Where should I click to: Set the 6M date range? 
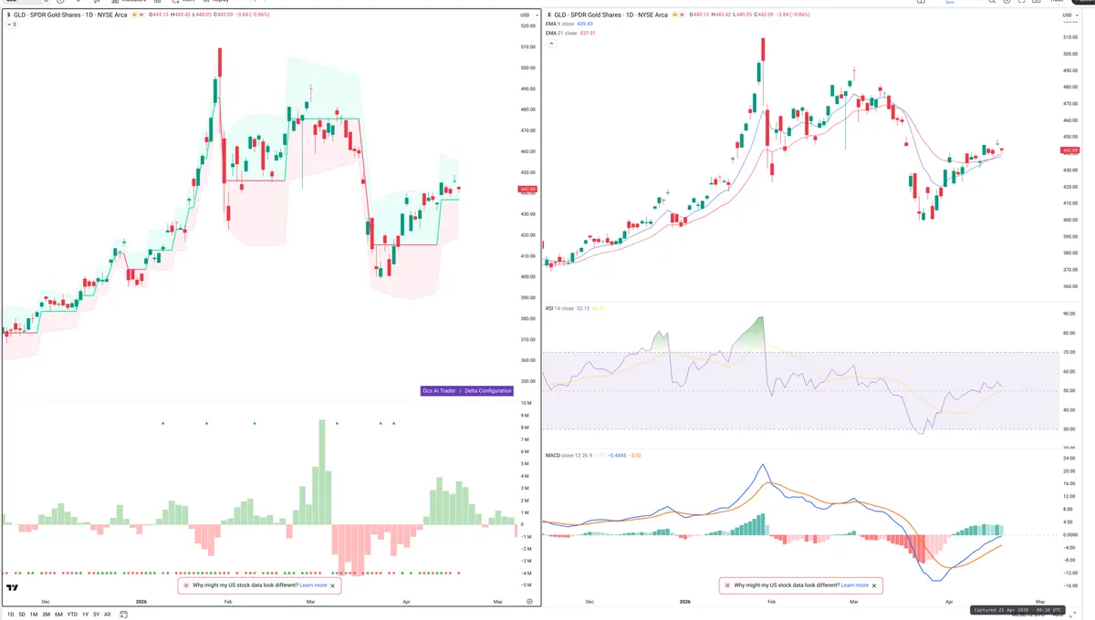pyautogui.click(x=58, y=615)
